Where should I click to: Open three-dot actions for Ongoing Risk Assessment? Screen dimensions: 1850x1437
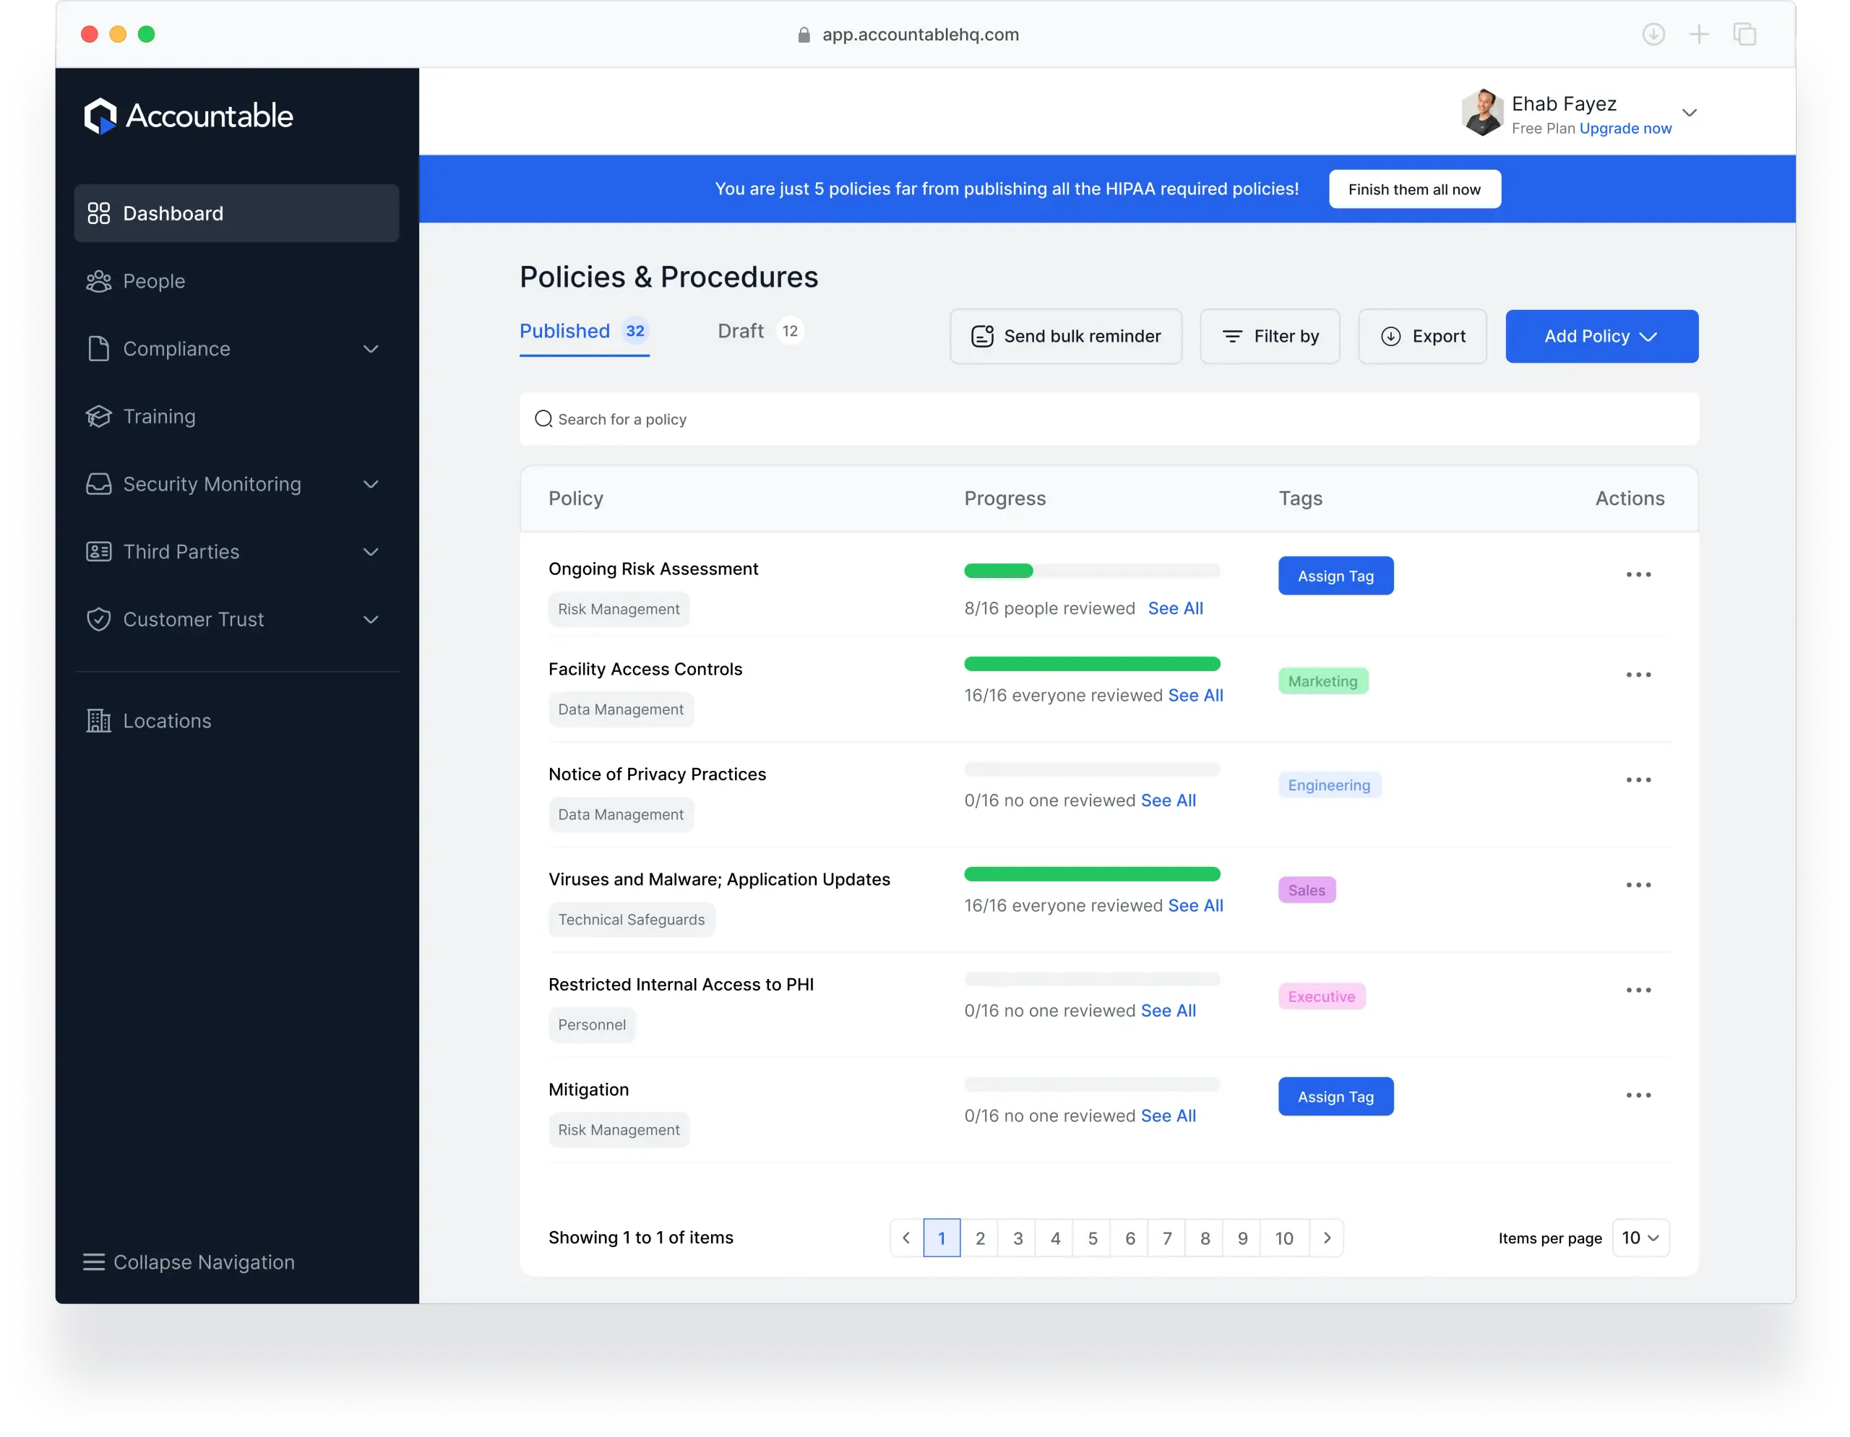(x=1638, y=575)
